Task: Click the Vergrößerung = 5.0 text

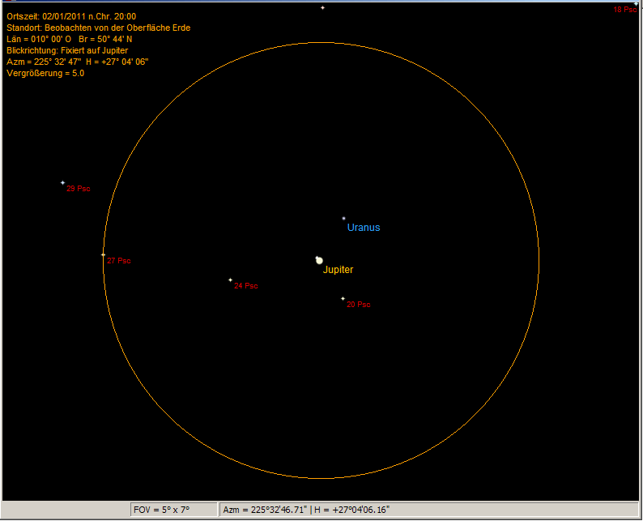Action: pyautogui.click(x=45, y=73)
